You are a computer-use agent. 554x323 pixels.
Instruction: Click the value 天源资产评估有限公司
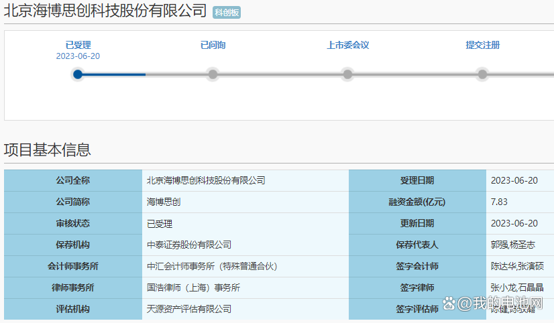[x=189, y=309]
